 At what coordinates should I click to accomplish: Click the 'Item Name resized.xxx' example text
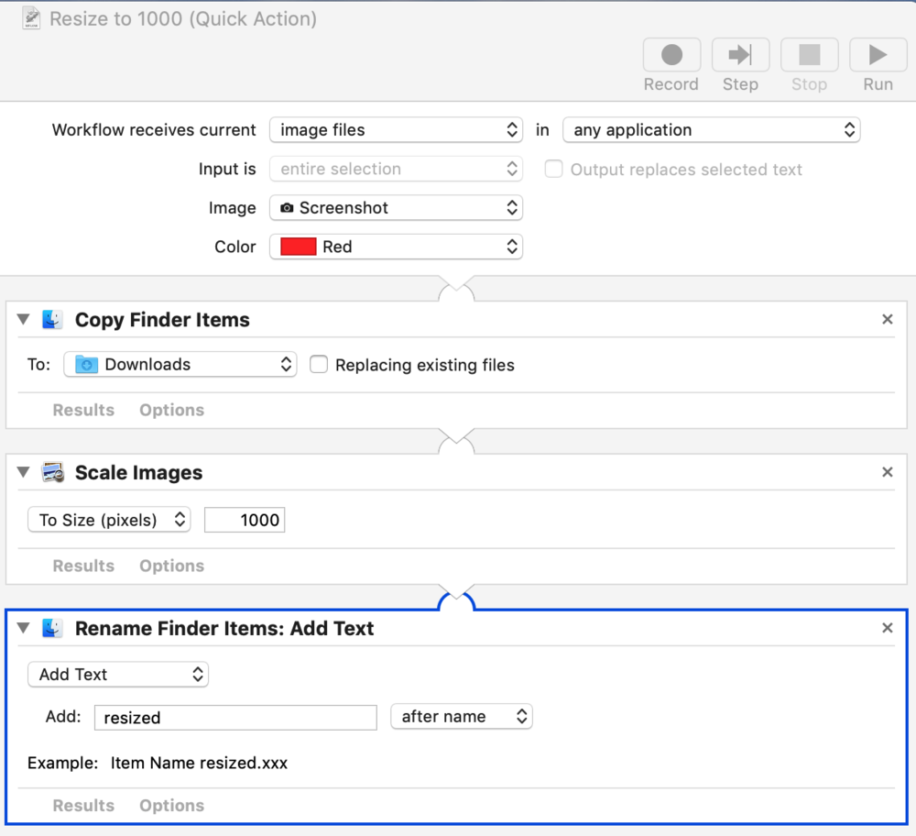click(199, 763)
